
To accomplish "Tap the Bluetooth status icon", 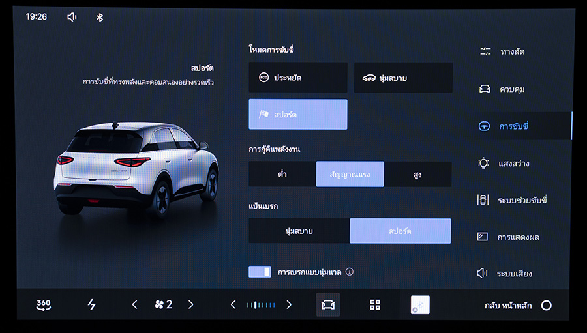I will (100, 17).
